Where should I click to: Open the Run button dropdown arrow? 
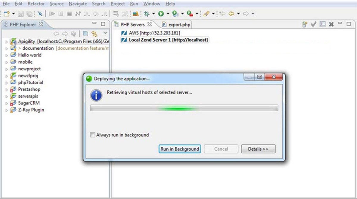click(168, 14)
